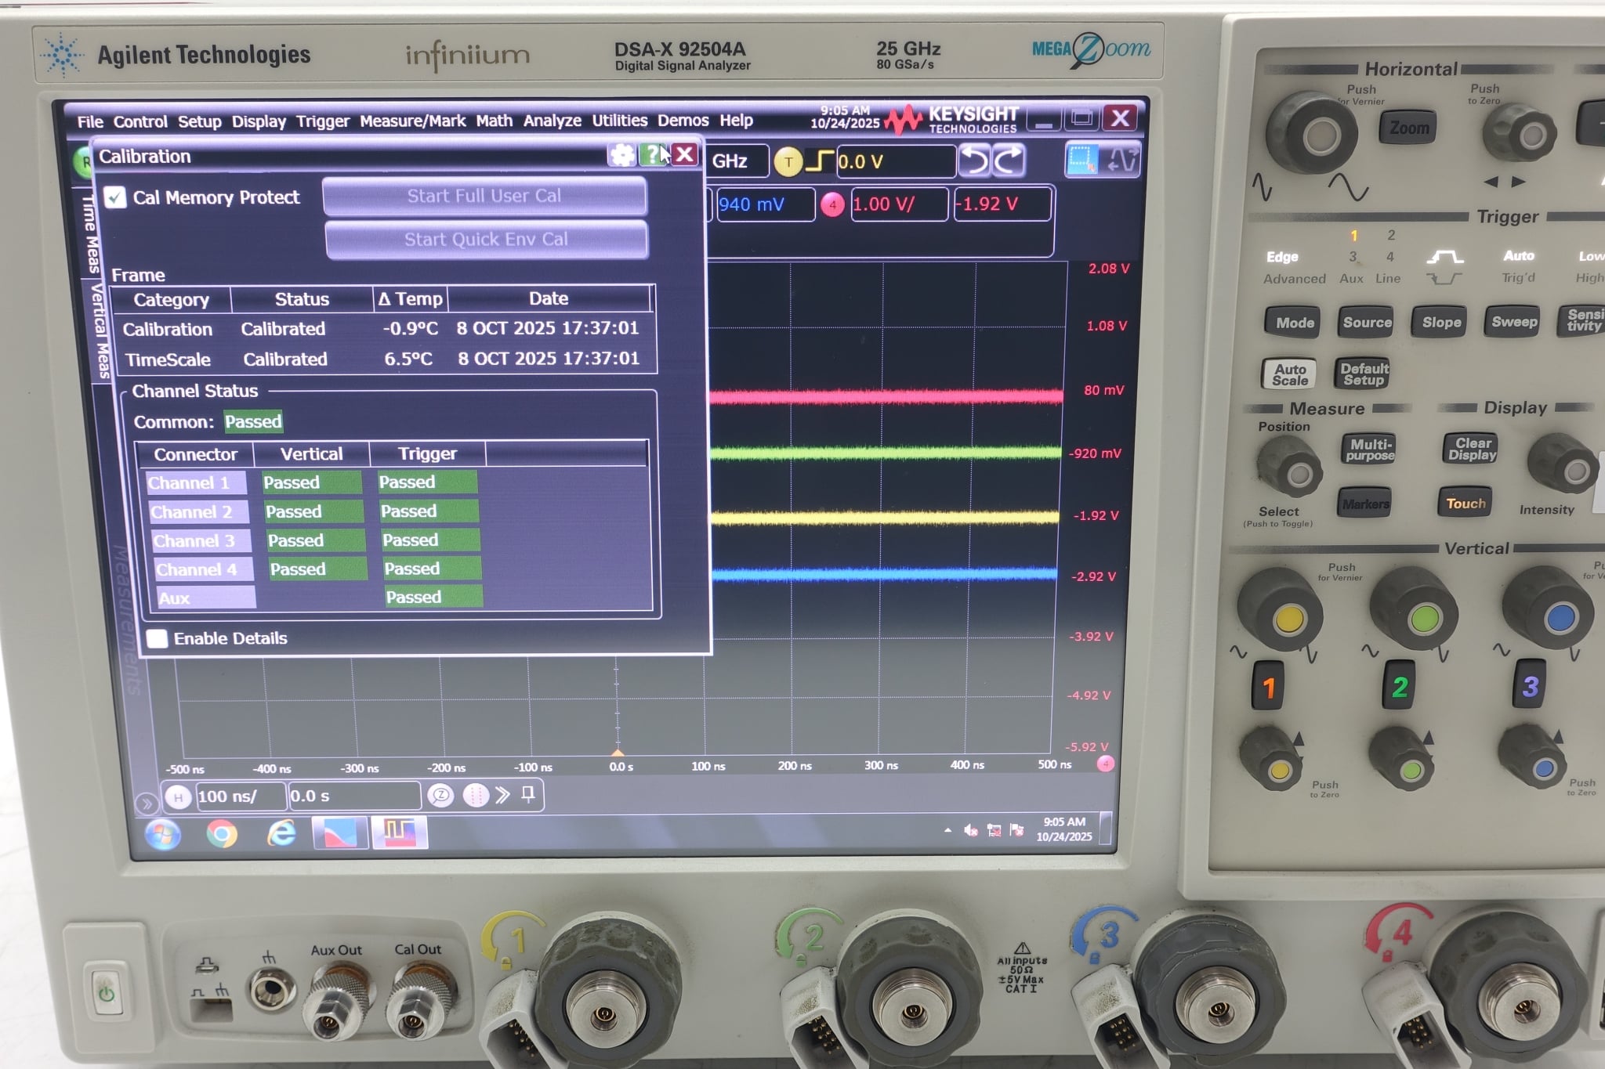Enable the Enable Details checkbox
The height and width of the screenshot is (1069, 1605).
157,639
